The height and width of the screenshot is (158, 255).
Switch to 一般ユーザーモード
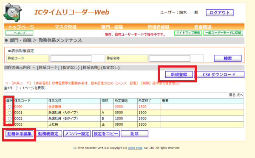223,33
